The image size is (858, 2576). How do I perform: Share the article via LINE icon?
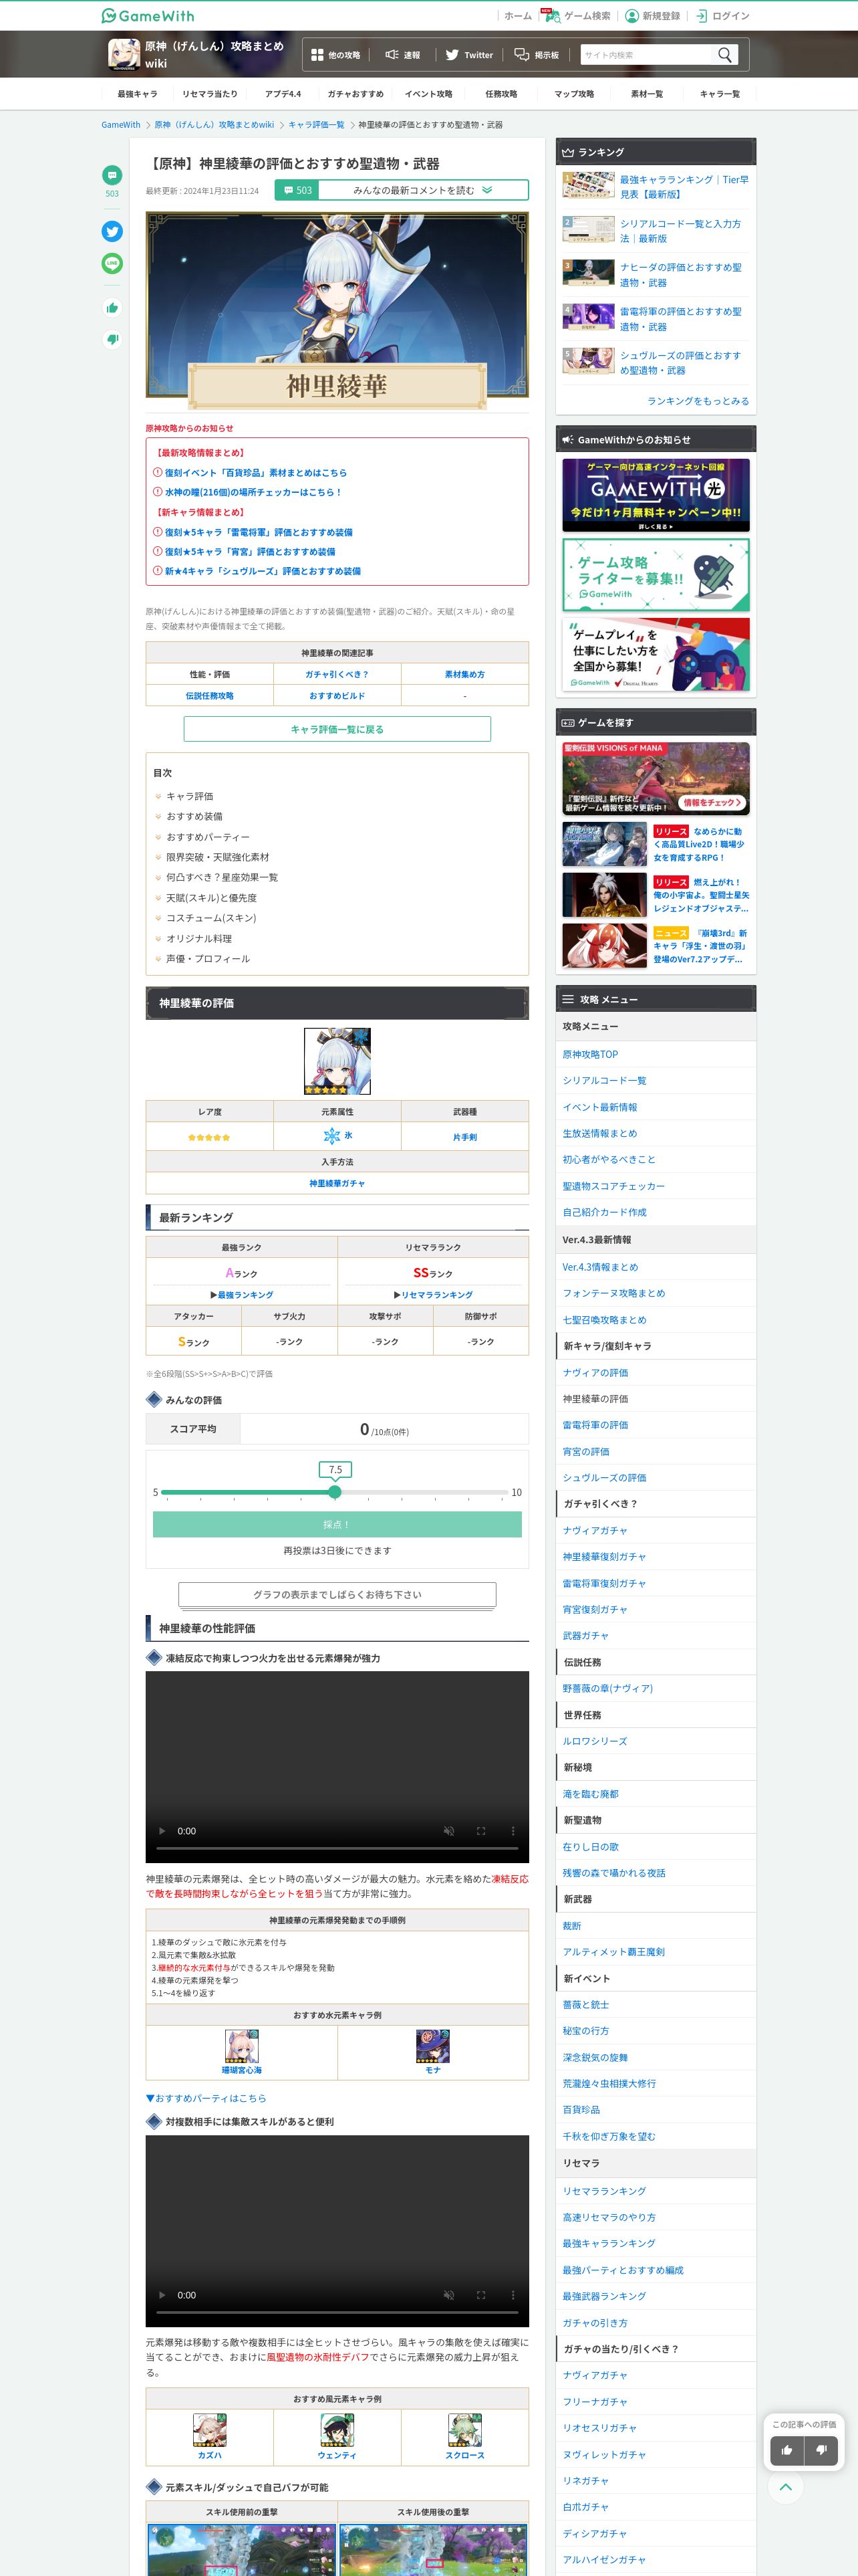click(112, 263)
